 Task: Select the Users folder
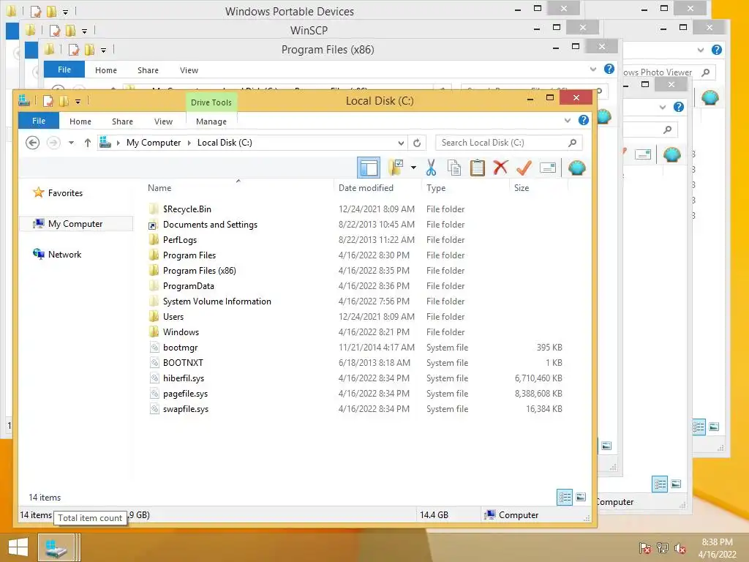[173, 316]
